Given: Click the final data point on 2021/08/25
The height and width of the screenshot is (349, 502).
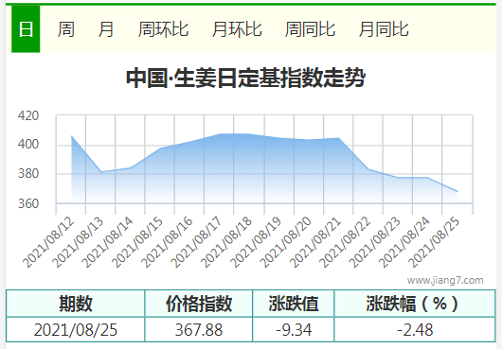Looking at the screenshot, I should 457,192.
